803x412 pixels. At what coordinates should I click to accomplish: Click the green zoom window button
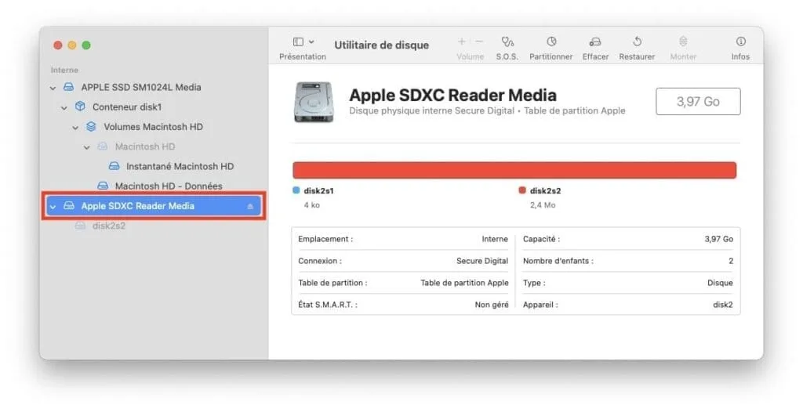(86, 45)
